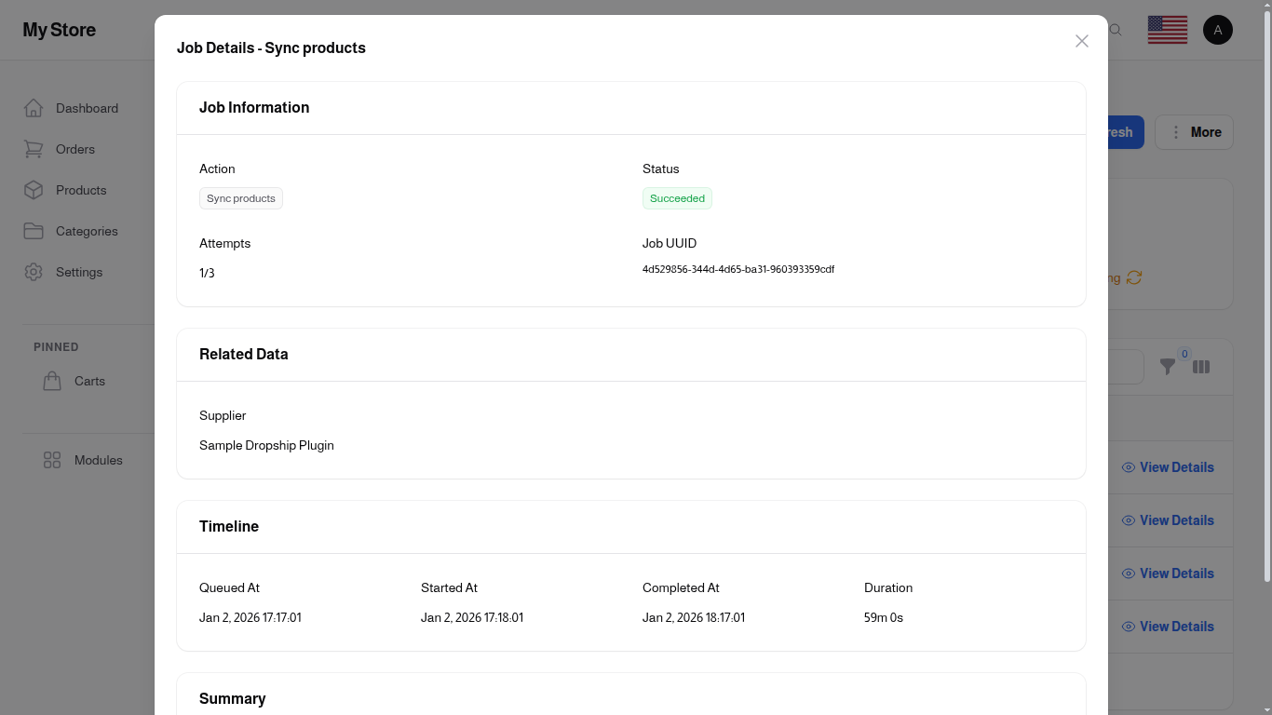Open Modules with the grid icon

52,459
